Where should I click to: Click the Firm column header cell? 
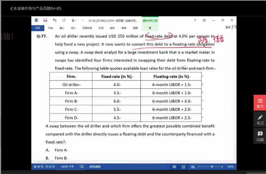click(71, 76)
